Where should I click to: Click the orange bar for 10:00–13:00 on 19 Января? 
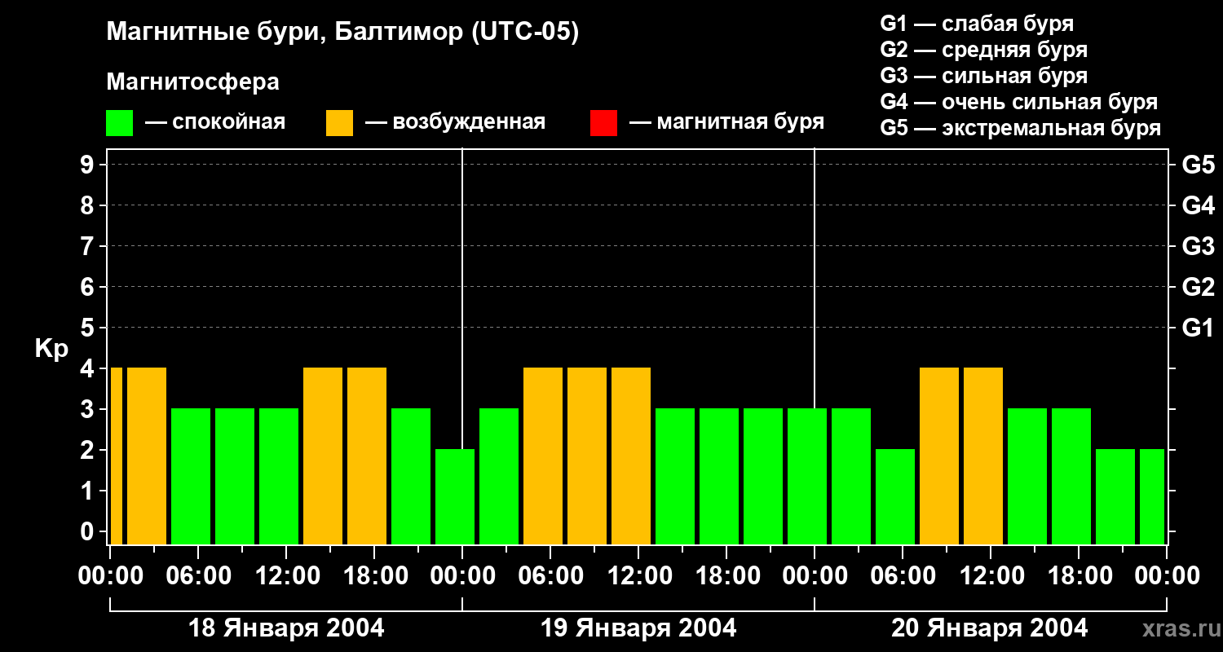coord(631,456)
